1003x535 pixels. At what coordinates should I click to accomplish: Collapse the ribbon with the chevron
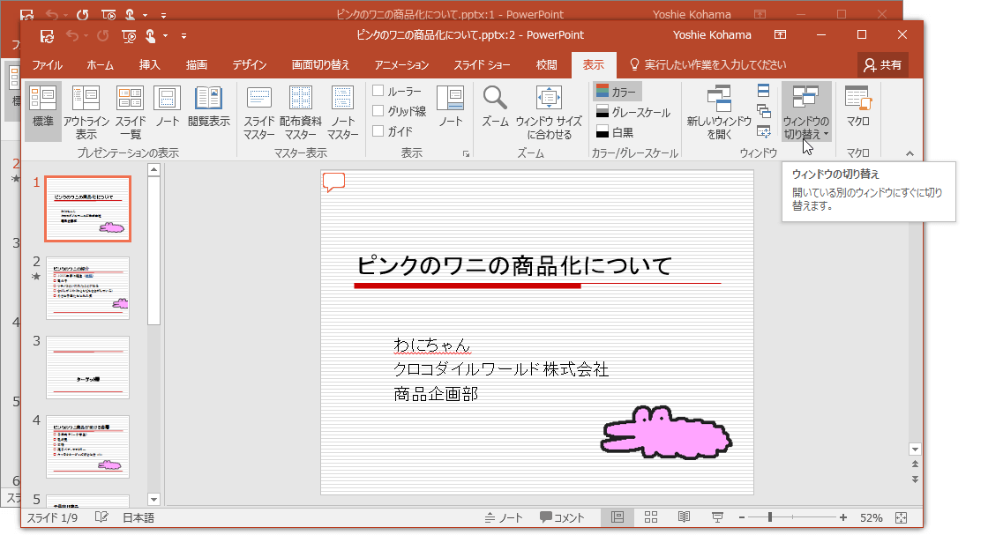(909, 152)
